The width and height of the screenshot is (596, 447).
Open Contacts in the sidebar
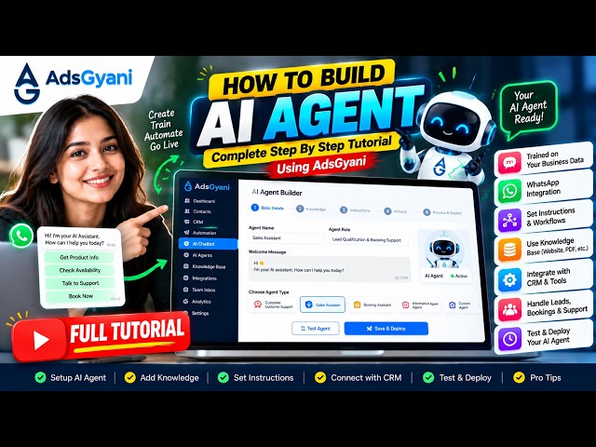tap(202, 211)
